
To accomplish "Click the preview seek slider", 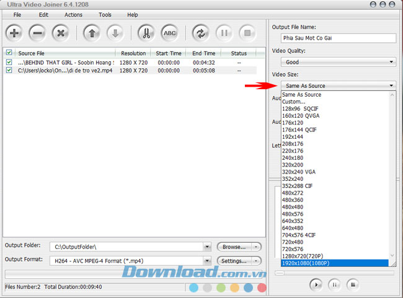I will pyautogui.click(x=335, y=272).
